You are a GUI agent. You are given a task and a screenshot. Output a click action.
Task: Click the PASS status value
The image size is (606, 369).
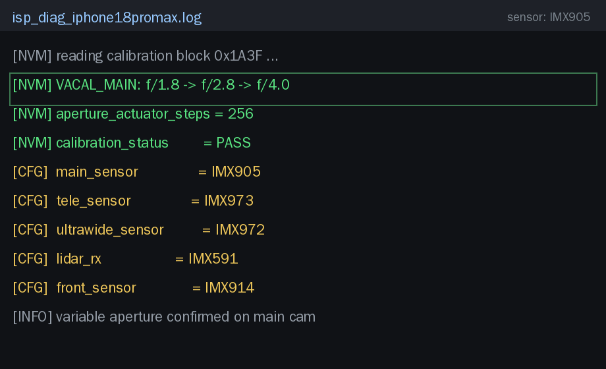coord(233,143)
